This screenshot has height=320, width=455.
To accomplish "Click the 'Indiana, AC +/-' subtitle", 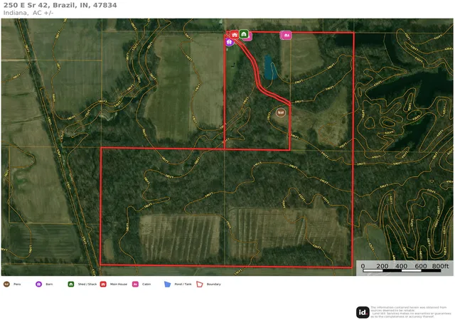I will (x=28, y=13).
